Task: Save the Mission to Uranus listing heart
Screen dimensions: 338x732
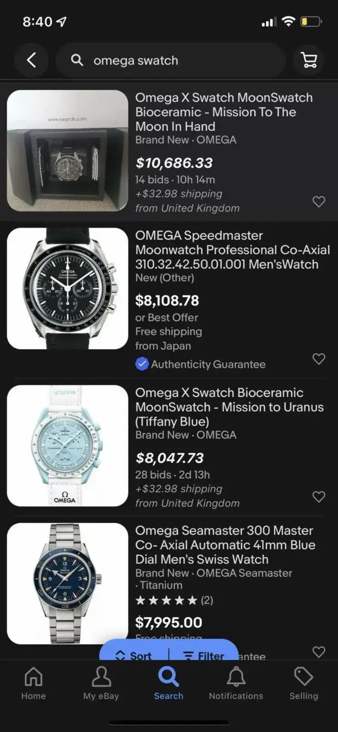Action: (319, 496)
